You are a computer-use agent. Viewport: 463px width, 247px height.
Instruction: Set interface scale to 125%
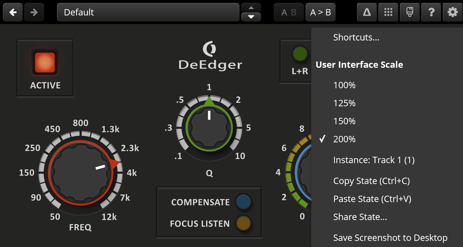click(x=387, y=103)
